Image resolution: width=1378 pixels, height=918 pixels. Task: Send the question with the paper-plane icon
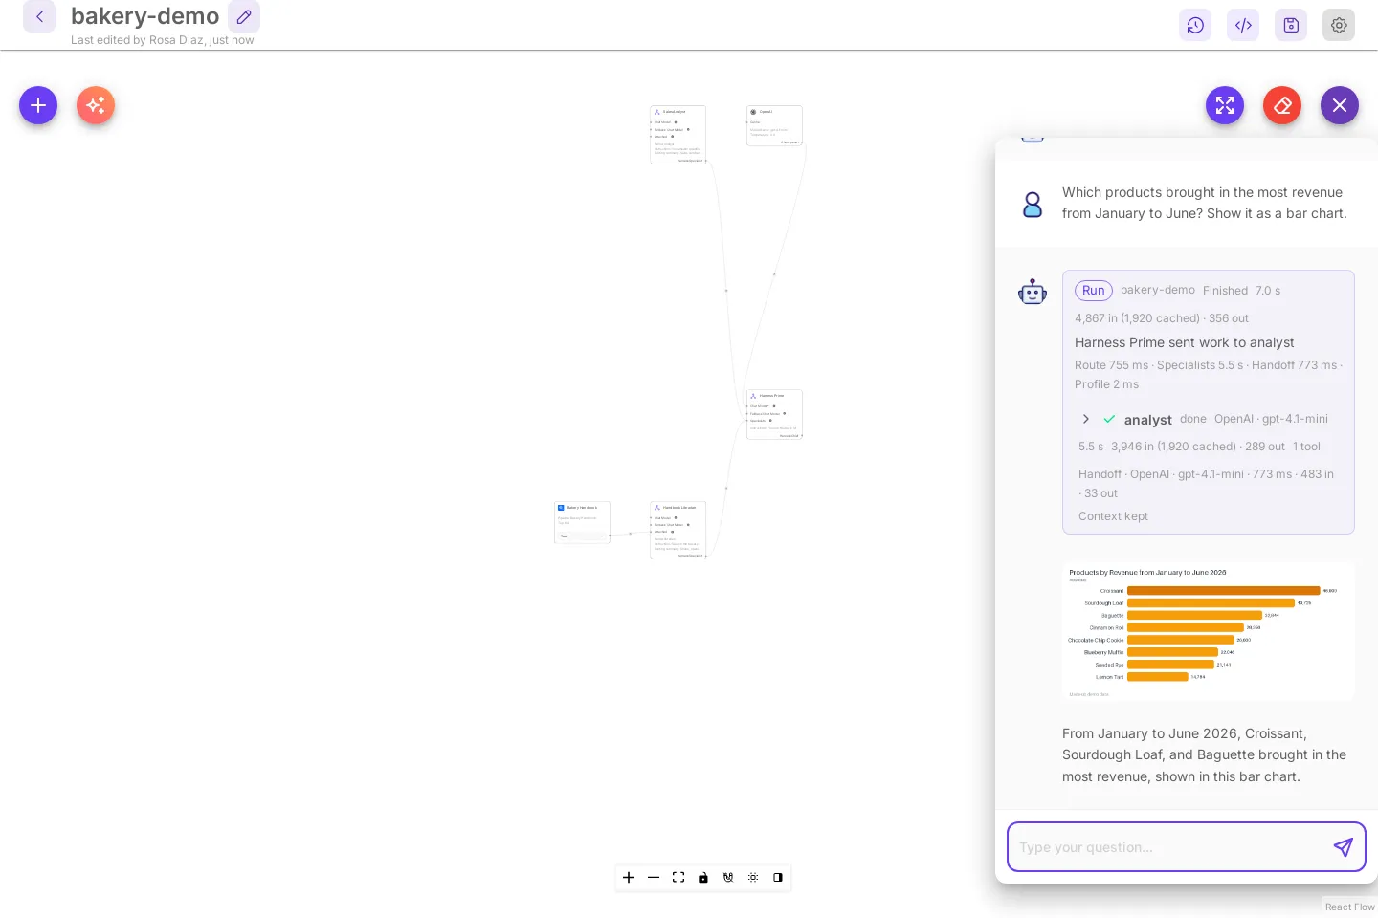(1344, 847)
